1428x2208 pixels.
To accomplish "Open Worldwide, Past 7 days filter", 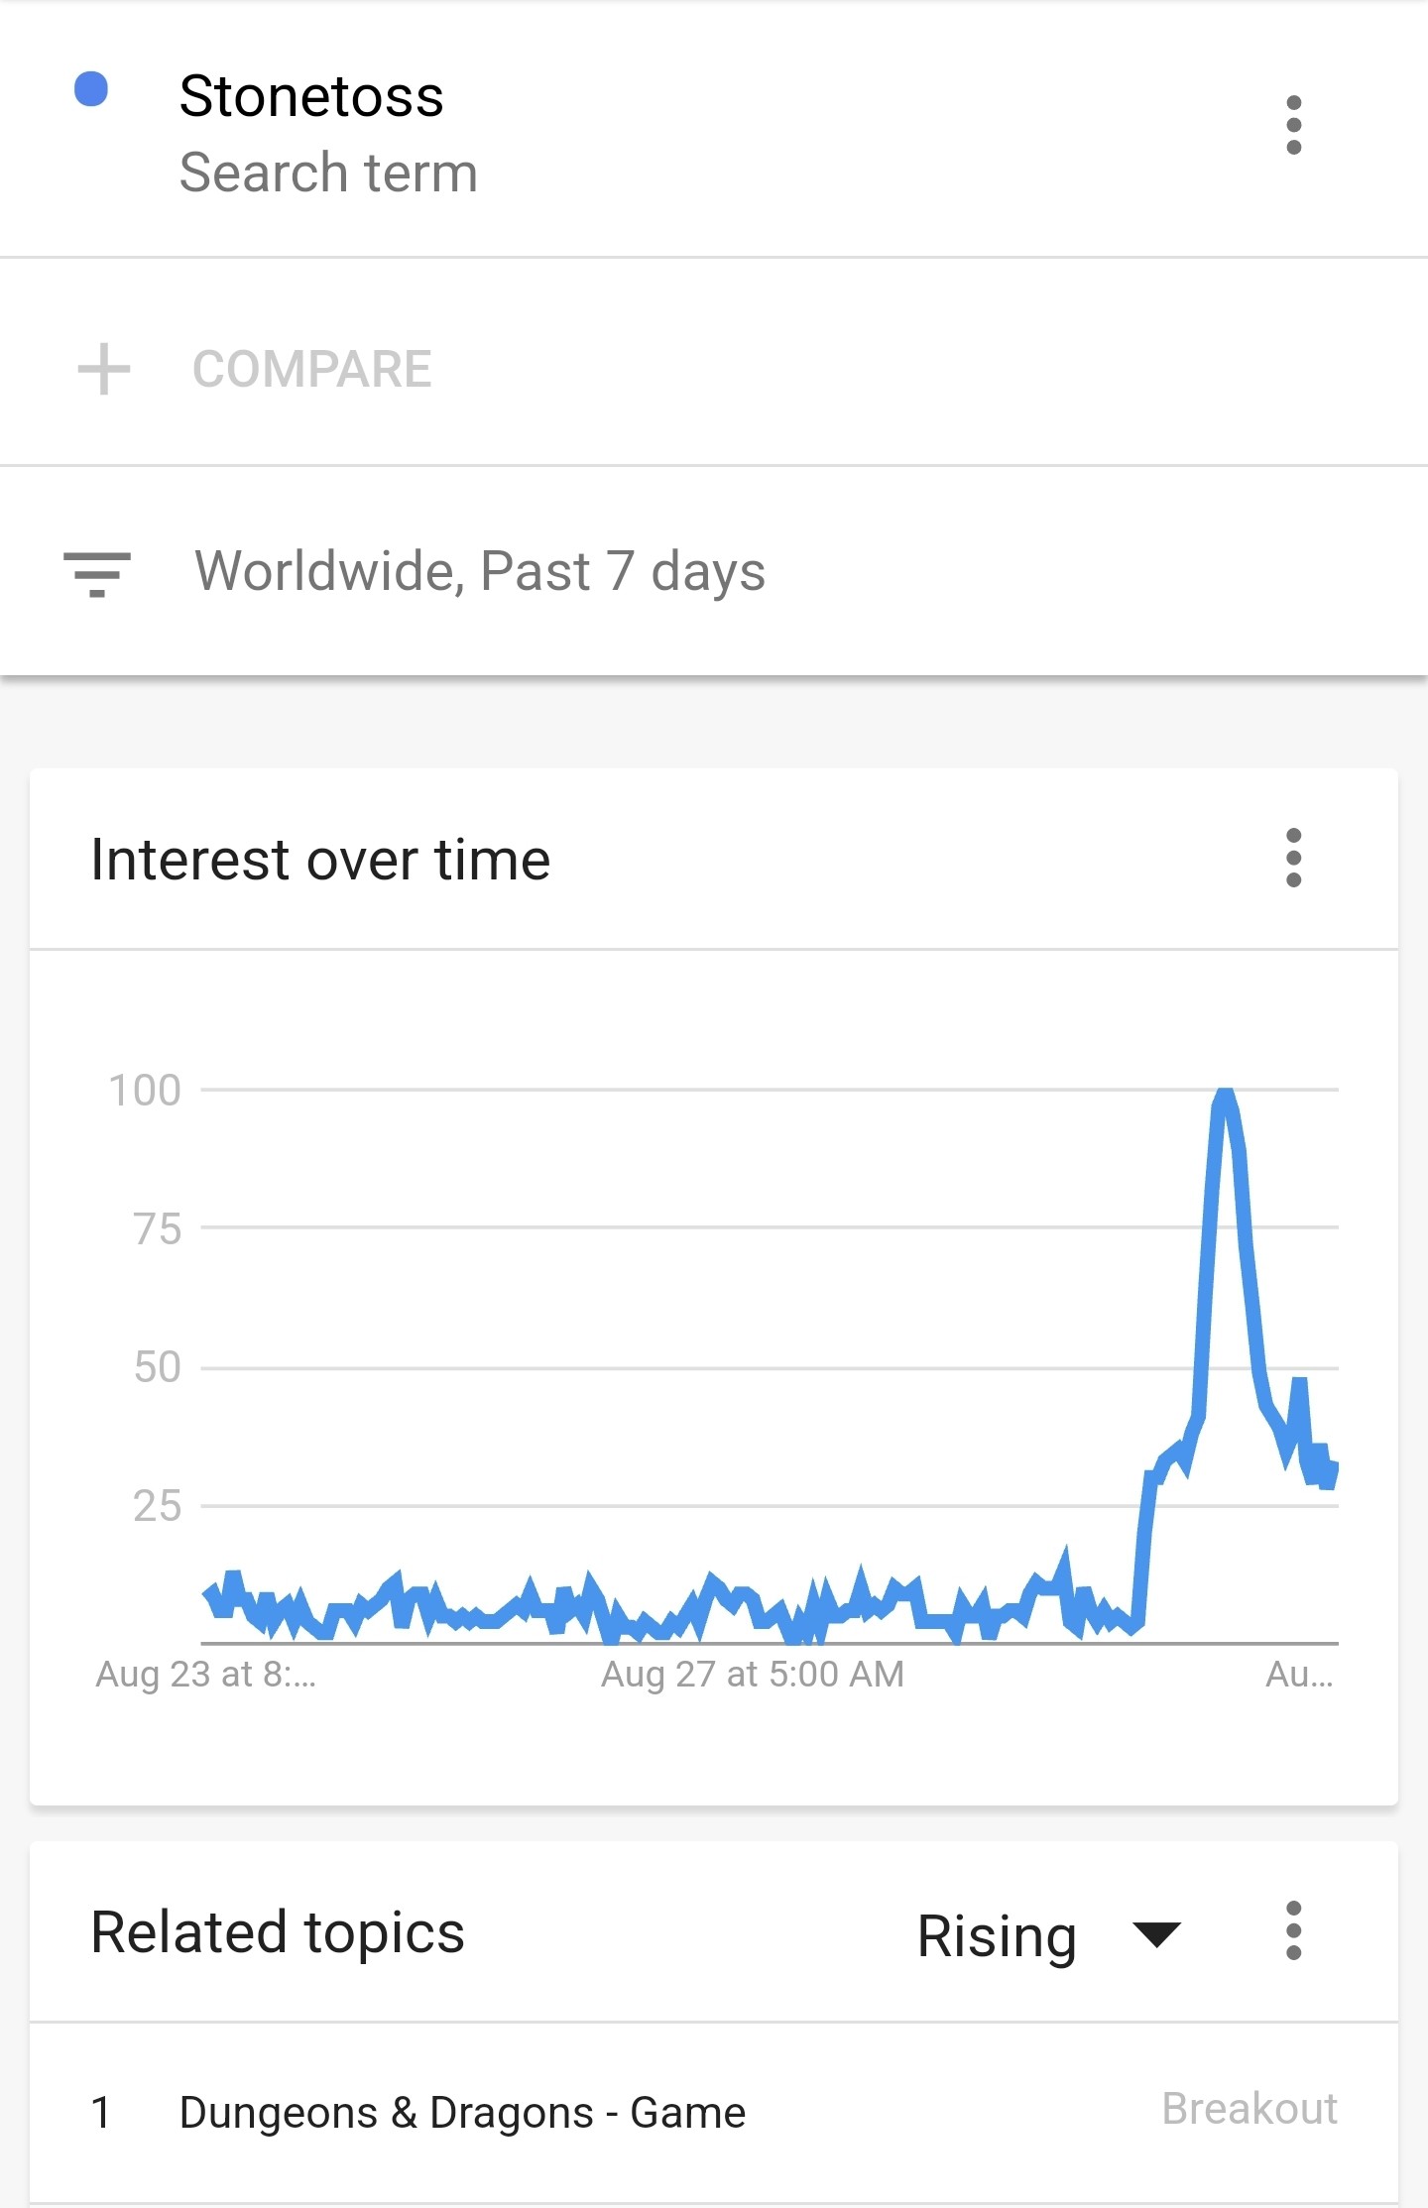I will click(x=480, y=572).
